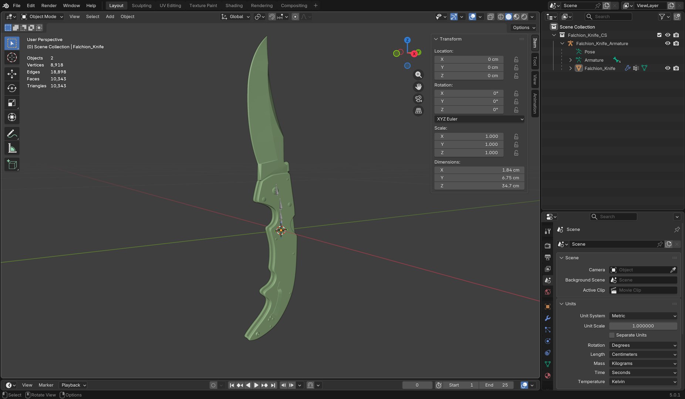The width and height of the screenshot is (685, 399).
Task: Click the Options button in viewport
Action: click(x=524, y=28)
